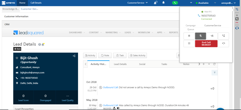Screen dimensions: 241x110
Task: Click the red hang-up icon in the right sidebar
Action: click(x=237, y=23)
